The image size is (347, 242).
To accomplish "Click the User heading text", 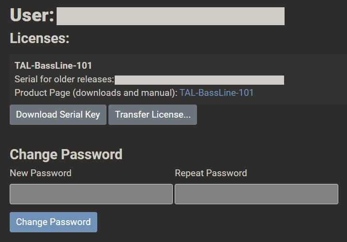I will pyautogui.click(x=32, y=15).
